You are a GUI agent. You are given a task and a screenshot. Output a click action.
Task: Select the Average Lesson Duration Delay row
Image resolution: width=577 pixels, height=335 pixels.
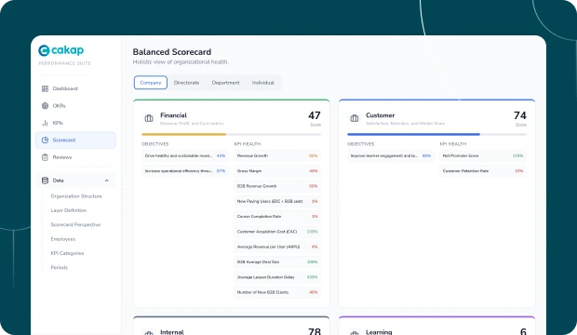[x=277, y=277]
